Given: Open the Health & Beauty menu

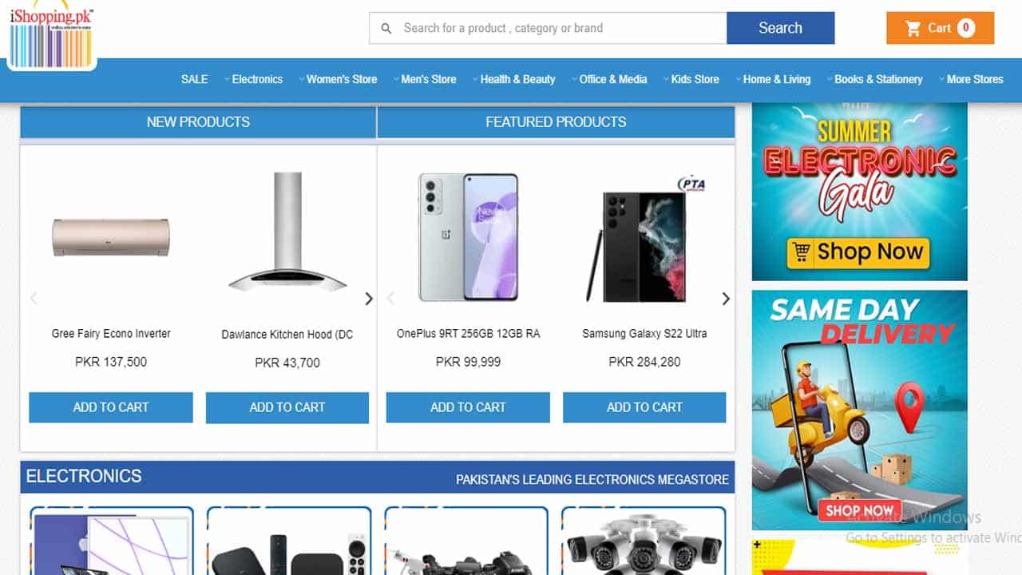Looking at the screenshot, I should tap(513, 79).
